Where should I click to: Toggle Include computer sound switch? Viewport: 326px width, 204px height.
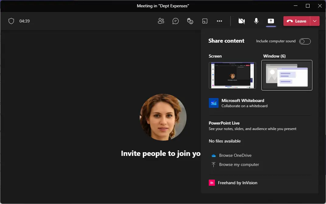click(x=305, y=41)
